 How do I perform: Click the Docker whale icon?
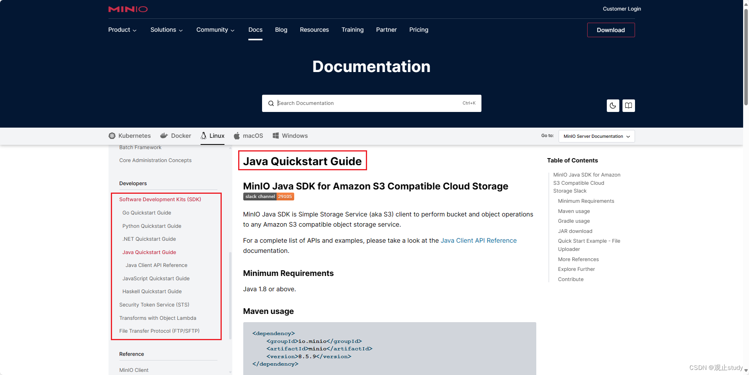click(164, 135)
